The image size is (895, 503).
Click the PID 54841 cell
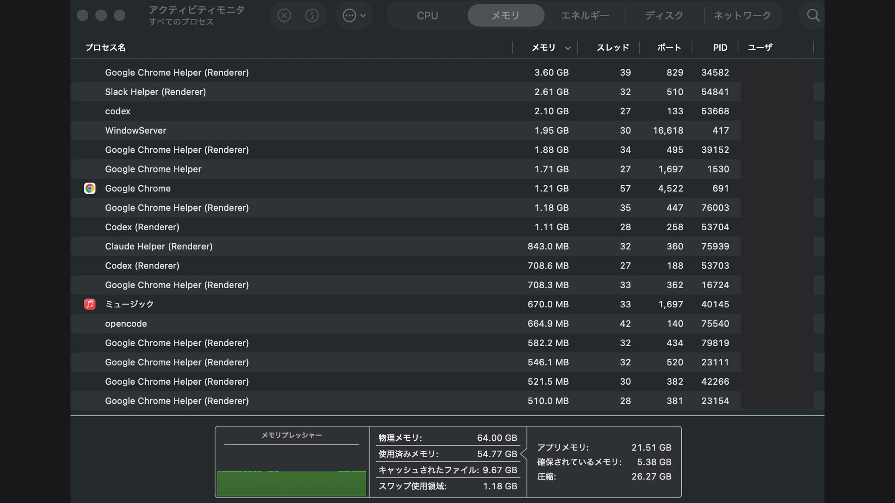[x=715, y=92]
